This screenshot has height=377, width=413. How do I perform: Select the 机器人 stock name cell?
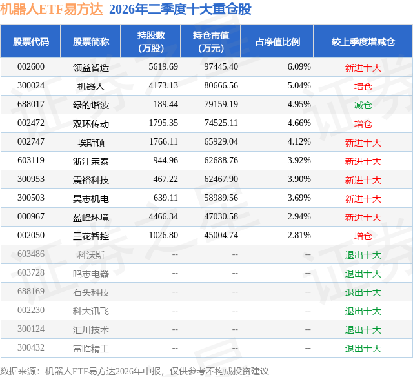pyautogui.click(x=91, y=87)
